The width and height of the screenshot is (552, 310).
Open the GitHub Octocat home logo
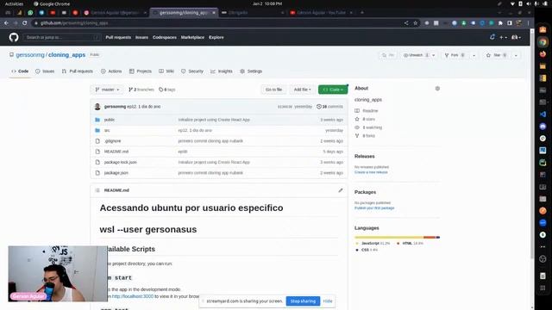pos(14,37)
